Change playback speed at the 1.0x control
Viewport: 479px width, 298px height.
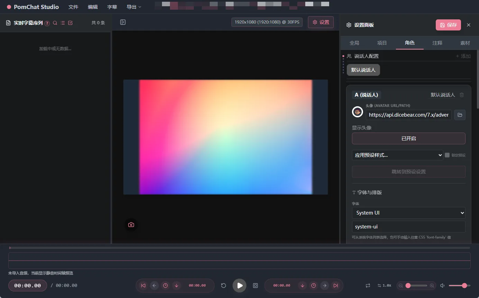[384, 286]
